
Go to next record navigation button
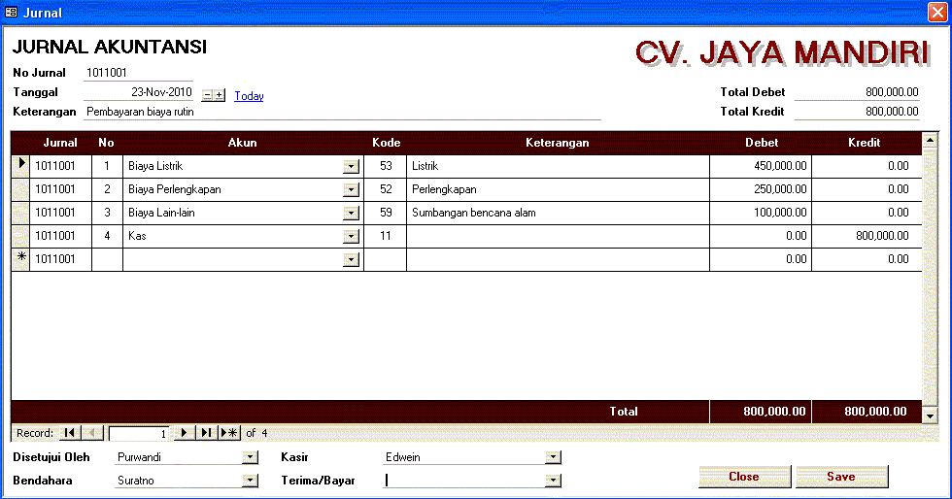tap(184, 433)
